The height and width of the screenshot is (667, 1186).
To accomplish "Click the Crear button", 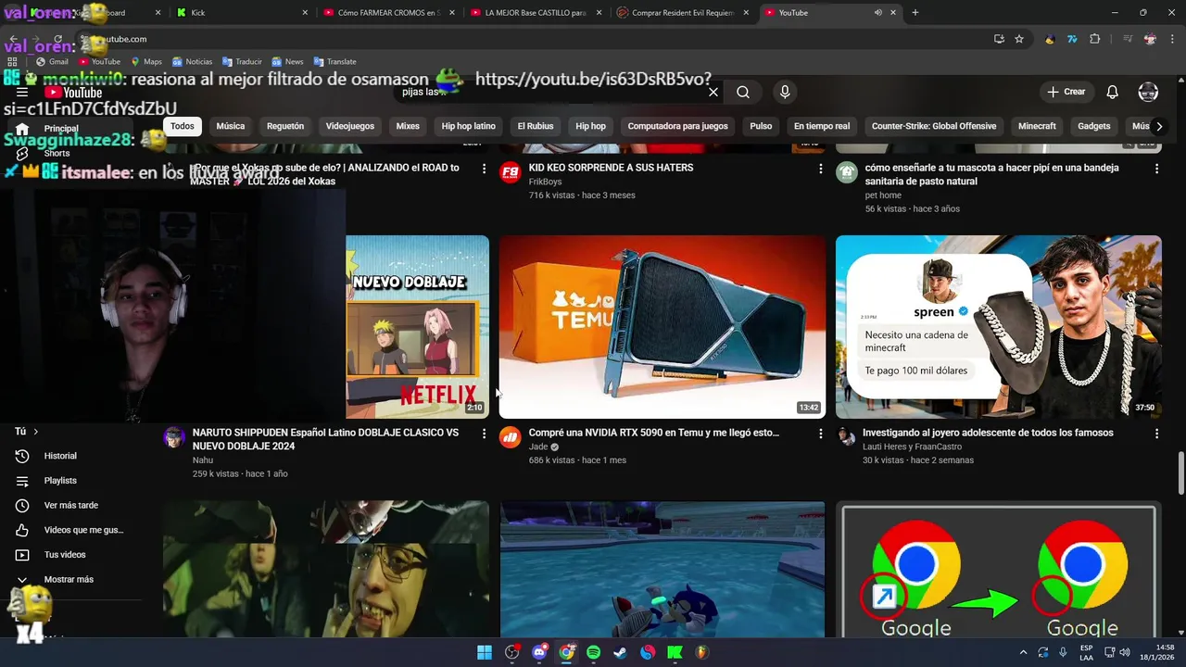I will 1066,93.
